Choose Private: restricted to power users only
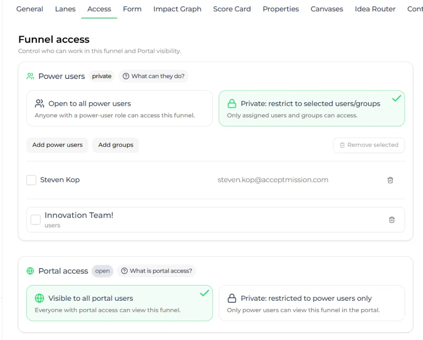The image size is (423, 340). (x=311, y=303)
